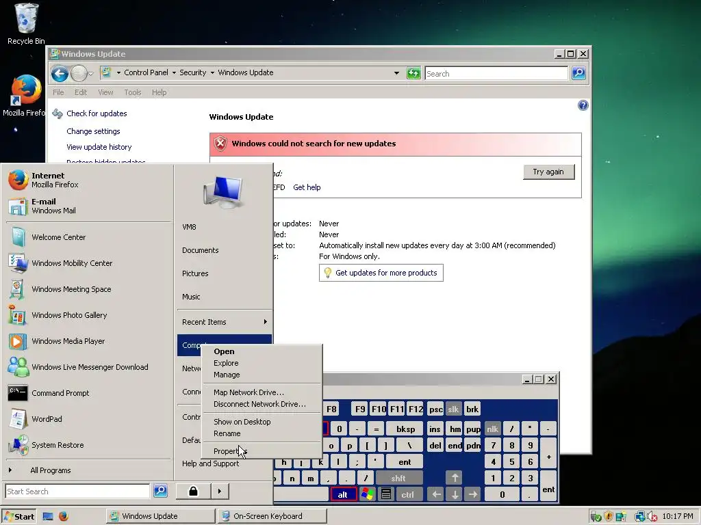Launch Firefox from quick launch bar
The height and width of the screenshot is (525, 701).
point(64,516)
